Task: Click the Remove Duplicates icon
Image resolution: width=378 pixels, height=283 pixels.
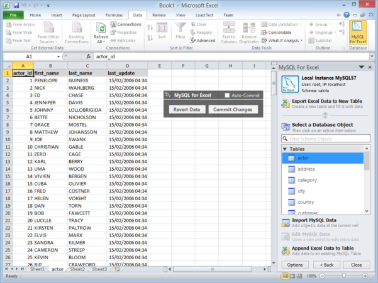Action: pos(249,30)
